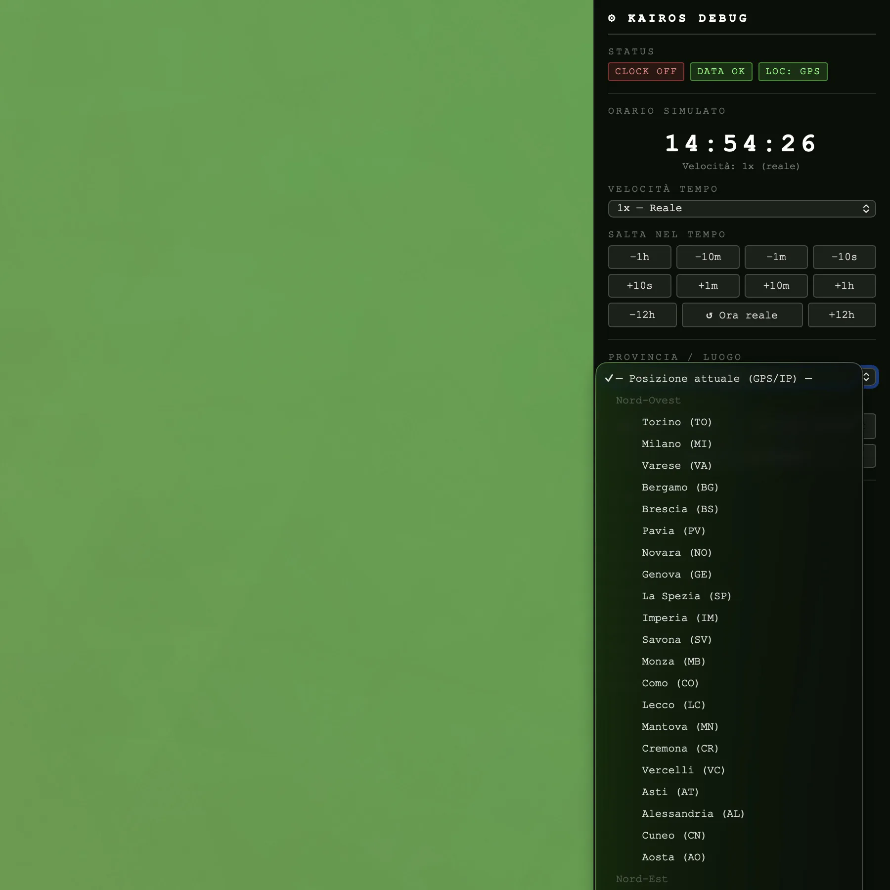Image resolution: width=890 pixels, height=890 pixels.
Task: Open the Velocità Tempo speed dropdown
Action: (742, 209)
